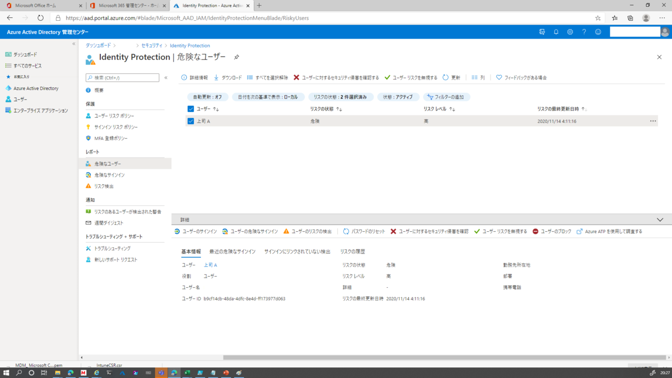Image resolution: width=672 pixels, height=378 pixels.
Task: Select the 基本情報 tab
Action: 191,251
